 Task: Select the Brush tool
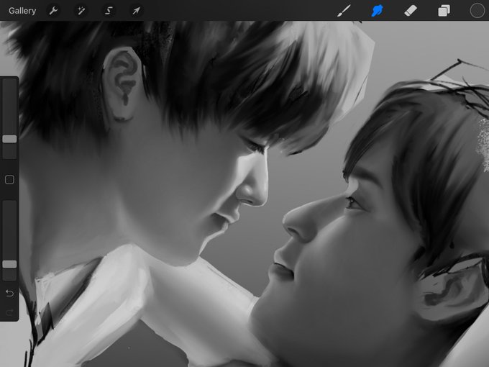pos(344,11)
